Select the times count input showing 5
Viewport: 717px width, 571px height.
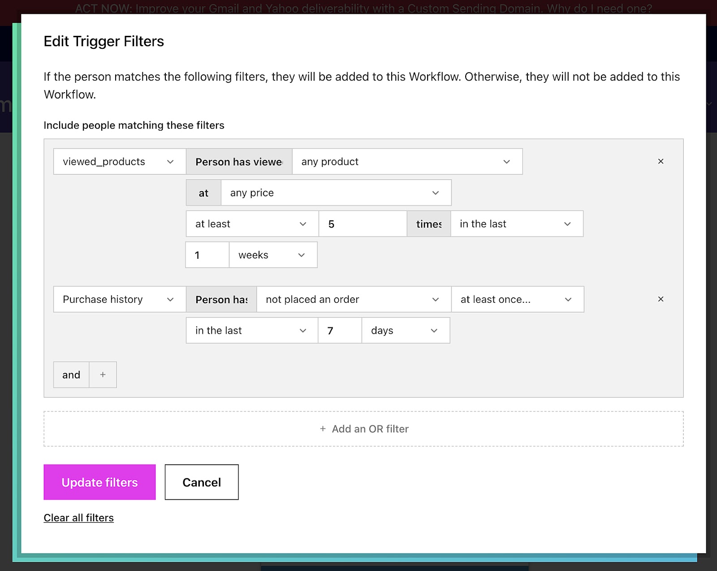[x=363, y=223]
